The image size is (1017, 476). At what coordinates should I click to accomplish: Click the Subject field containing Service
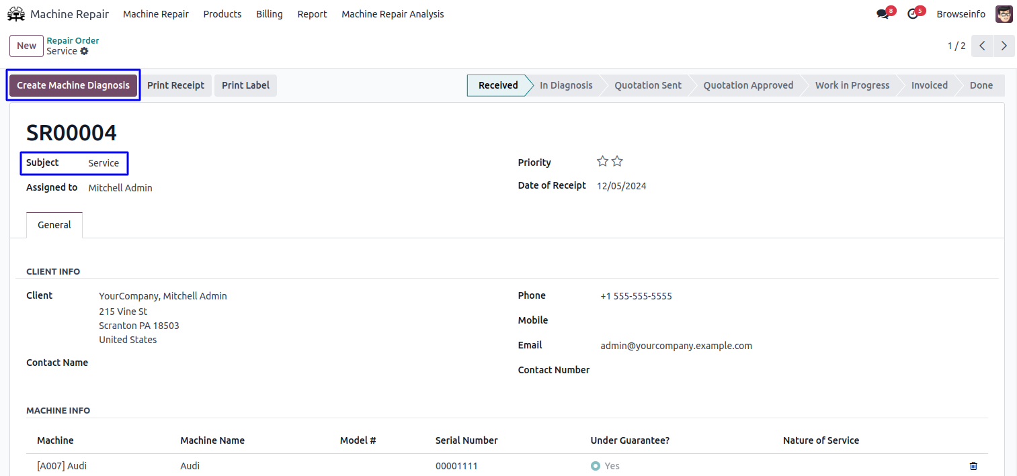[104, 163]
